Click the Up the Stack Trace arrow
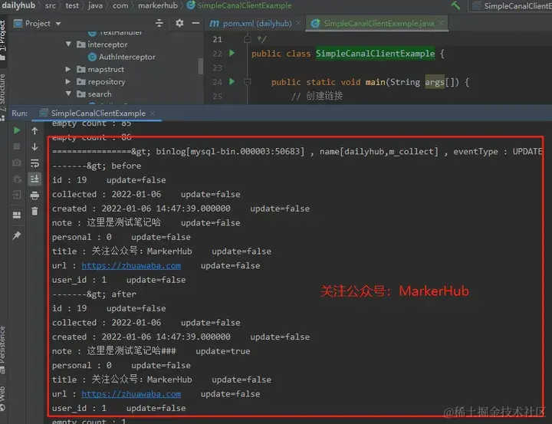Viewport: 552px width, 424px height. (x=34, y=130)
